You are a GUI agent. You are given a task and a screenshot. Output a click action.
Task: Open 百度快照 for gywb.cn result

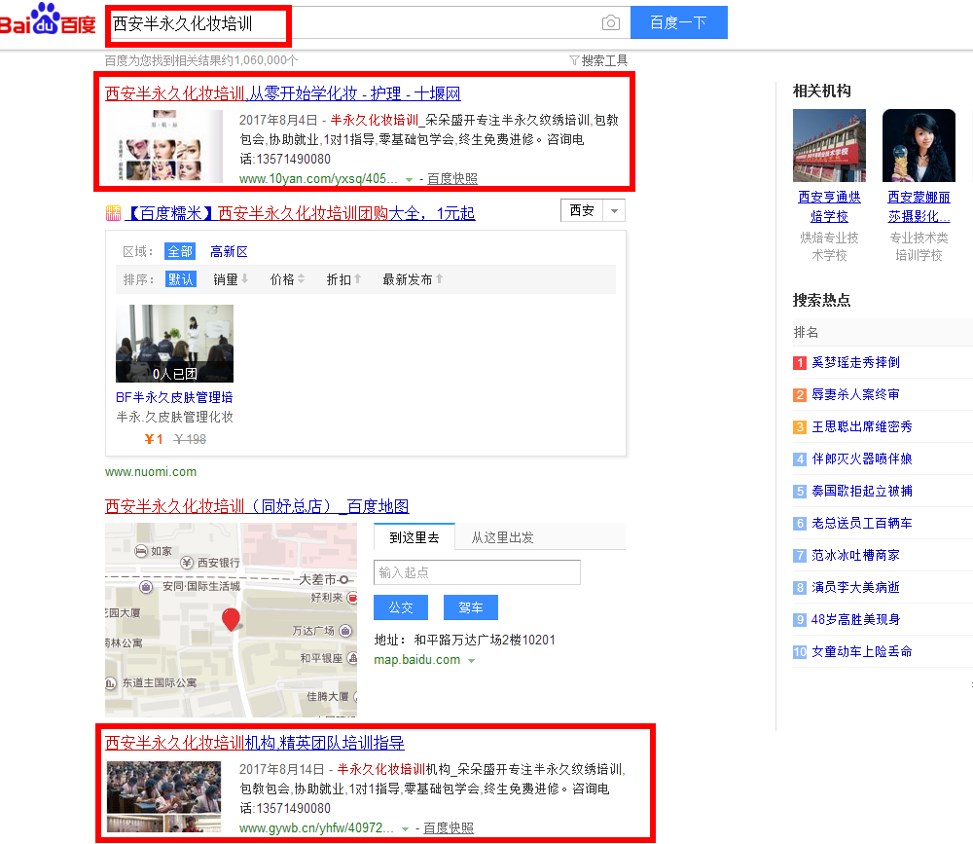(x=448, y=827)
